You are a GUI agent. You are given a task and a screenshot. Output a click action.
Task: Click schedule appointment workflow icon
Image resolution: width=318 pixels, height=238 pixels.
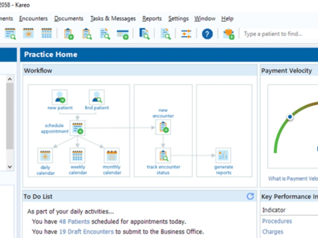[x=78, y=128]
